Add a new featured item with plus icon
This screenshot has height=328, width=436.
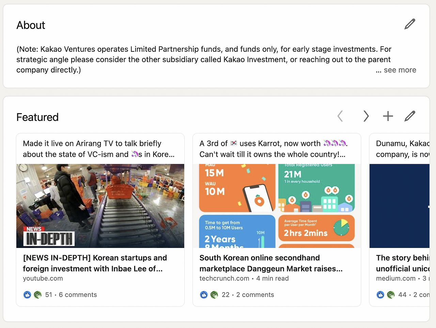pos(388,116)
